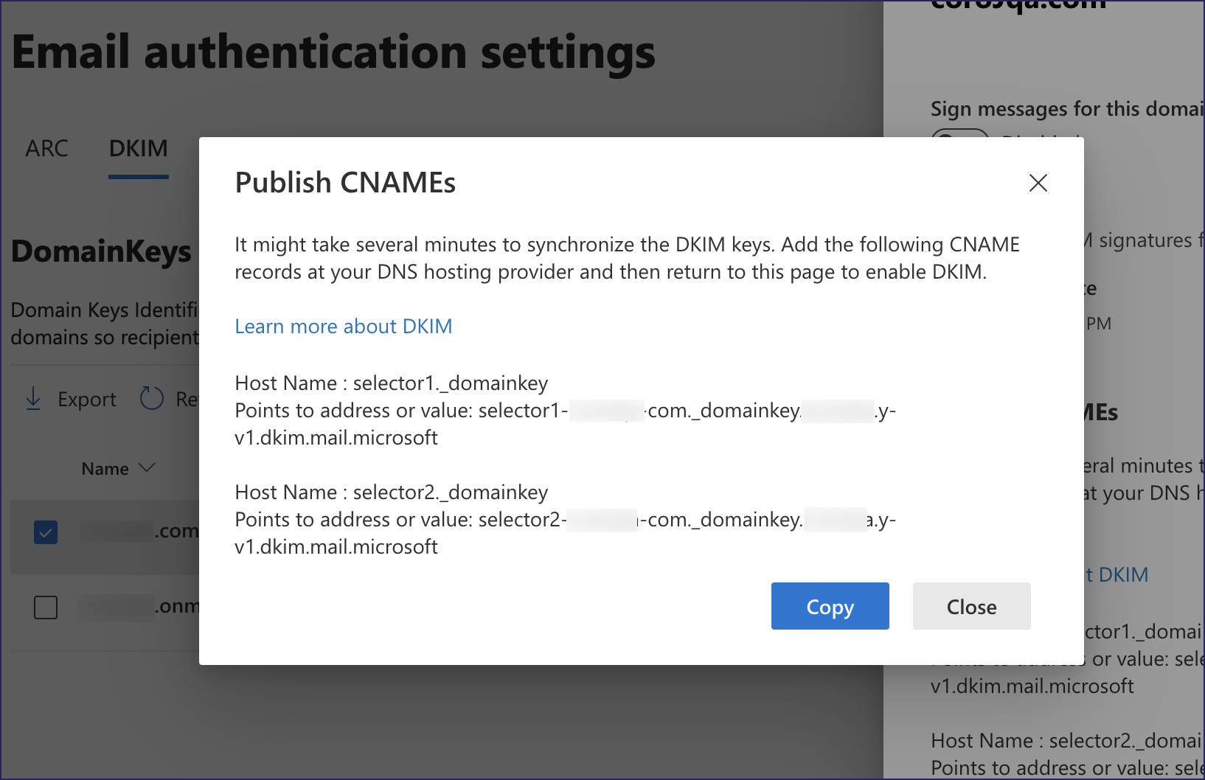Click the Publish CNAMEs dialog title
1205x780 pixels.
[345, 183]
